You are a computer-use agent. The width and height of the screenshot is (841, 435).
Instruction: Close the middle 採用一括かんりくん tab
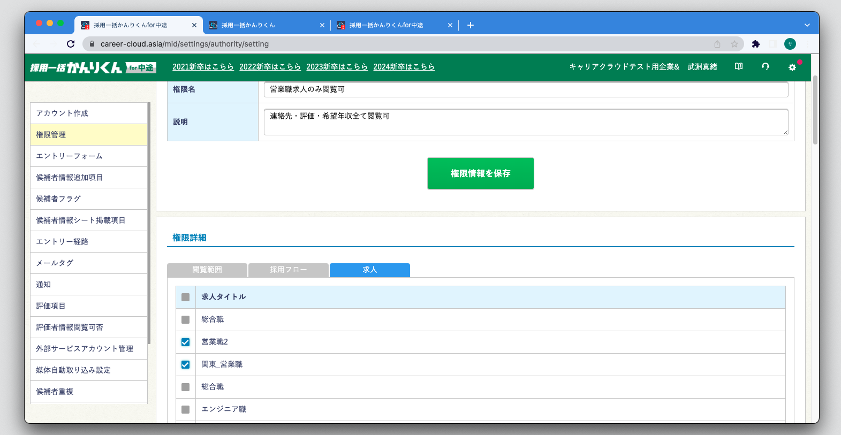click(x=322, y=25)
